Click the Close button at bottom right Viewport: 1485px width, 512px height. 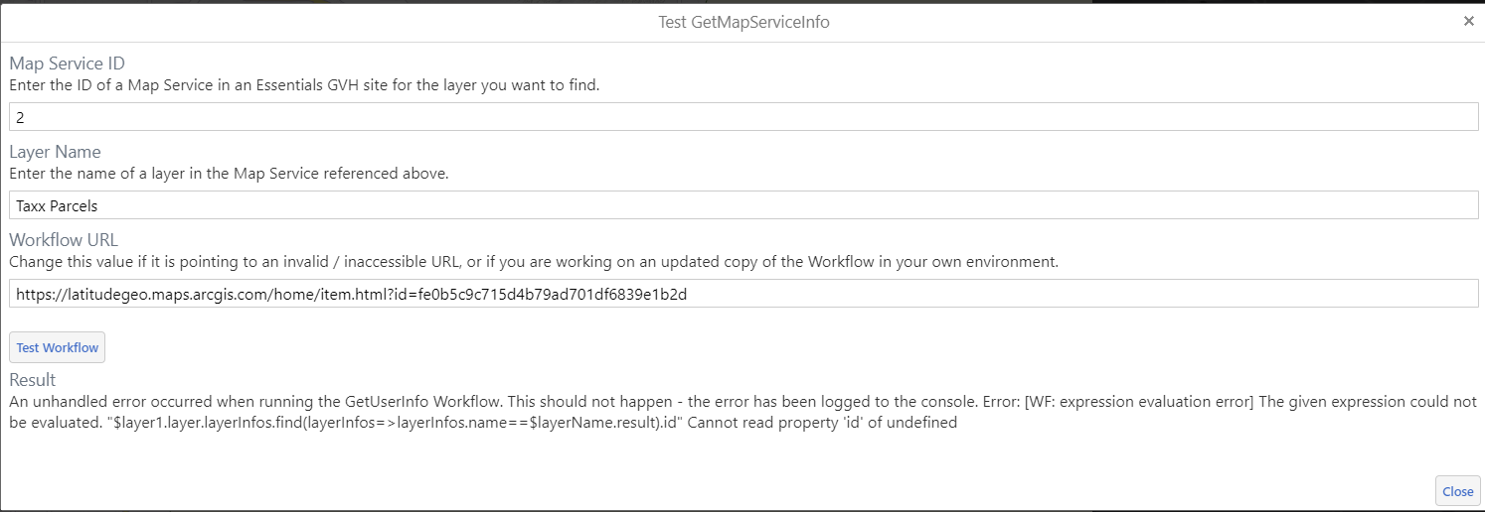[1457, 491]
